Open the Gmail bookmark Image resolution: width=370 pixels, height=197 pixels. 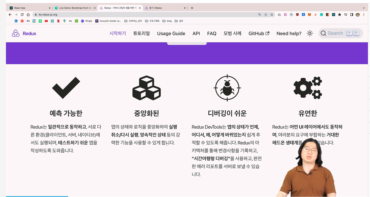[28, 21]
